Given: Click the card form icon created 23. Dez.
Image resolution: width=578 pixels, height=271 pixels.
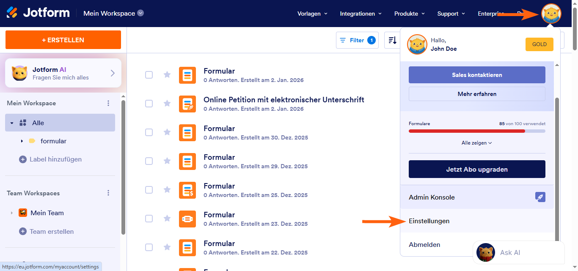Looking at the screenshot, I should pyautogui.click(x=187, y=219).
